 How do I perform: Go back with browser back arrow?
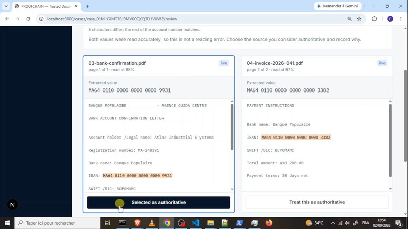pyautogui.click(x=7, y=19)
